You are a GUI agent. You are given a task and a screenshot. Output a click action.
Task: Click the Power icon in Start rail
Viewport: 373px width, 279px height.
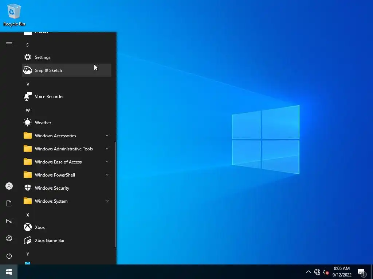click(9, 256)
